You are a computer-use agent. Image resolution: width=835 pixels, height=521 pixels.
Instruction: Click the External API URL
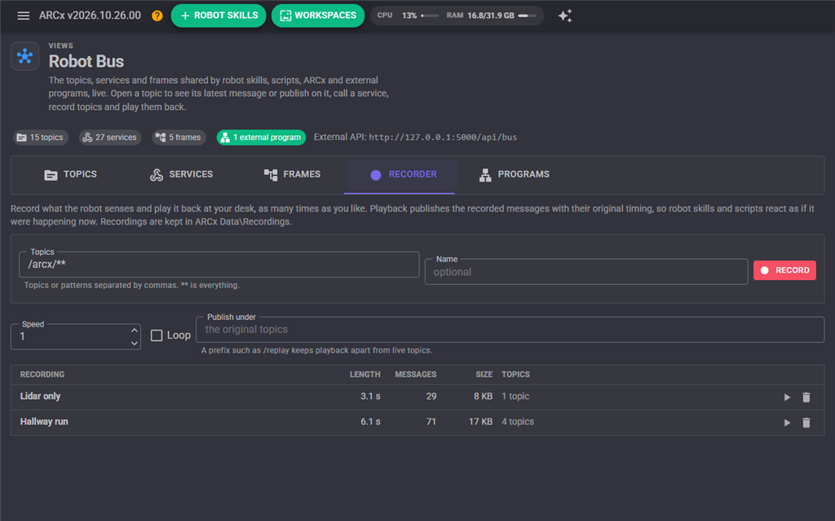[x=443, y=137]
